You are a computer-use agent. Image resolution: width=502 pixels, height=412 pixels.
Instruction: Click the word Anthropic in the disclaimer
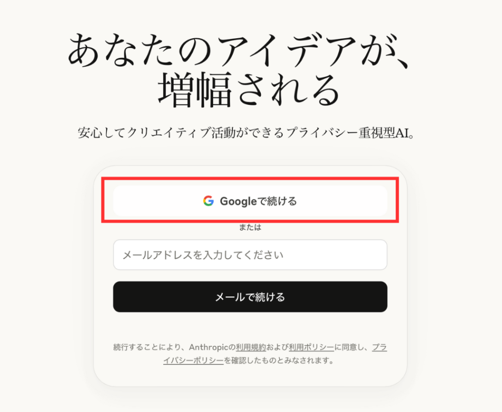point(209,347)
